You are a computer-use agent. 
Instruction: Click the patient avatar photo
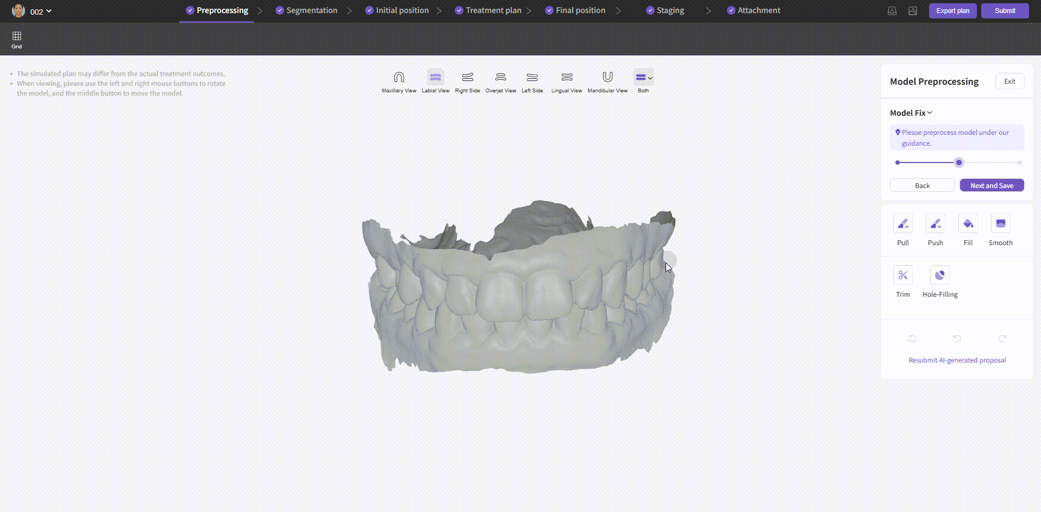(18, 11)
